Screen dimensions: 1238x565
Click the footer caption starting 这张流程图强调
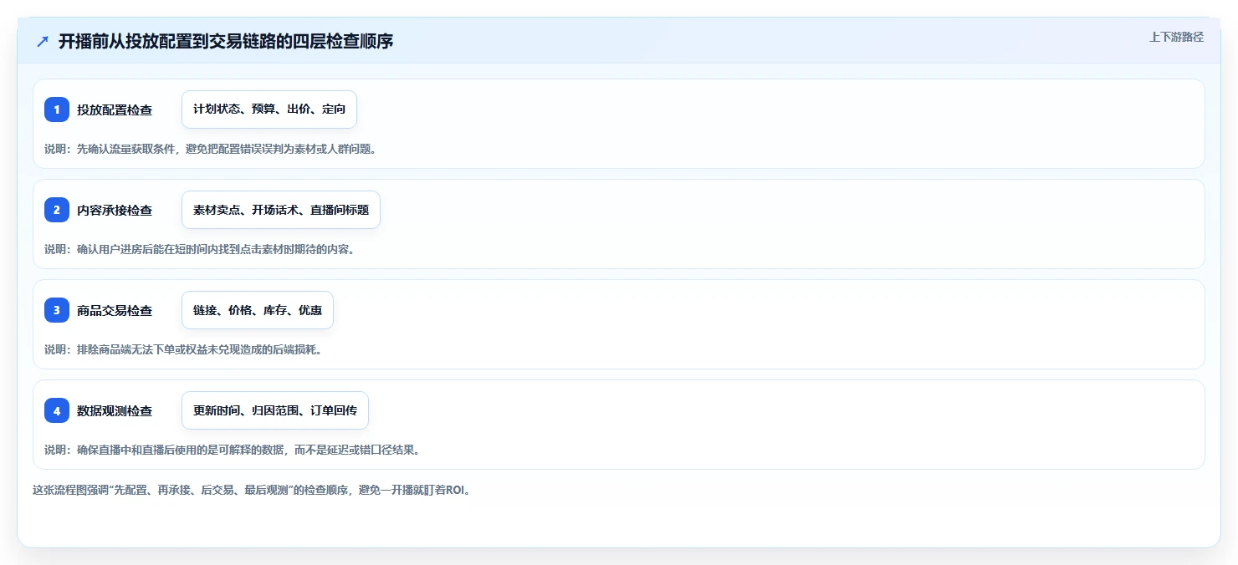[252, 490]
